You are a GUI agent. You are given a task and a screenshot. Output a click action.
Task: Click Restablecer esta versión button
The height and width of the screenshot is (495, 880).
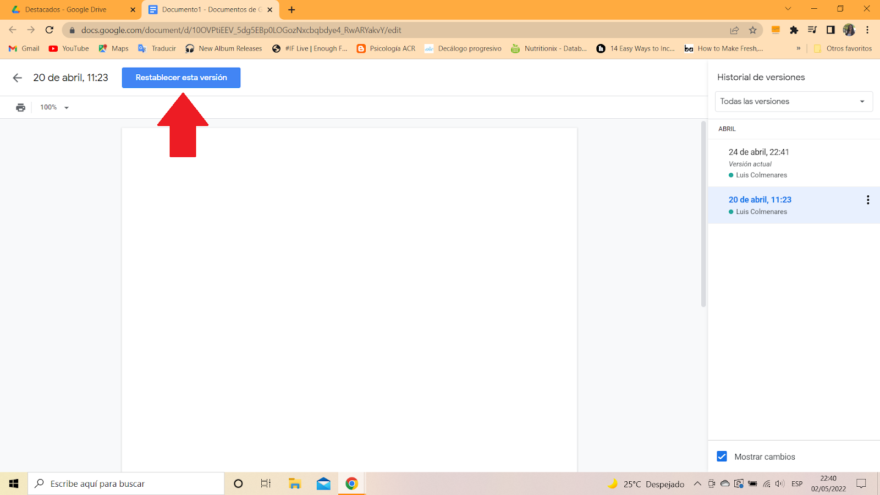pyautogui.click(x=181, y=78)
